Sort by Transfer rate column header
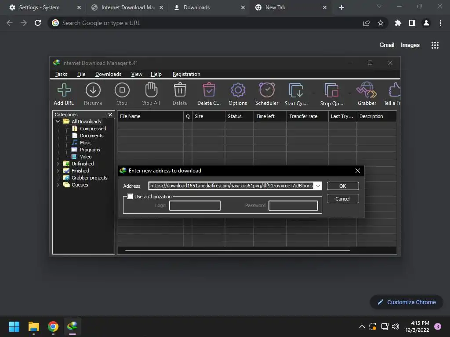Screen dimensions: 450x337 click(307, 116)
